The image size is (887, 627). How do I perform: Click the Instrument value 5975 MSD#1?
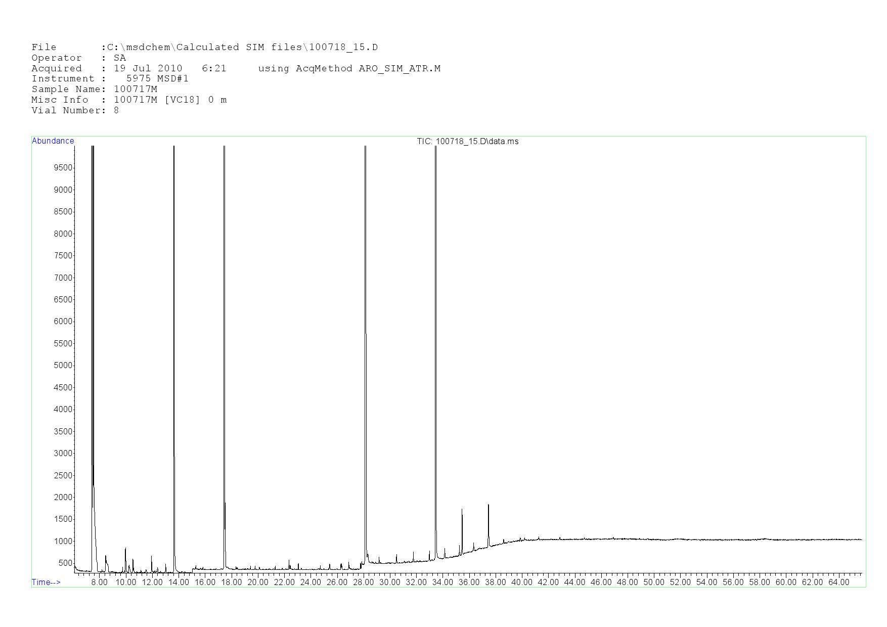157,79
